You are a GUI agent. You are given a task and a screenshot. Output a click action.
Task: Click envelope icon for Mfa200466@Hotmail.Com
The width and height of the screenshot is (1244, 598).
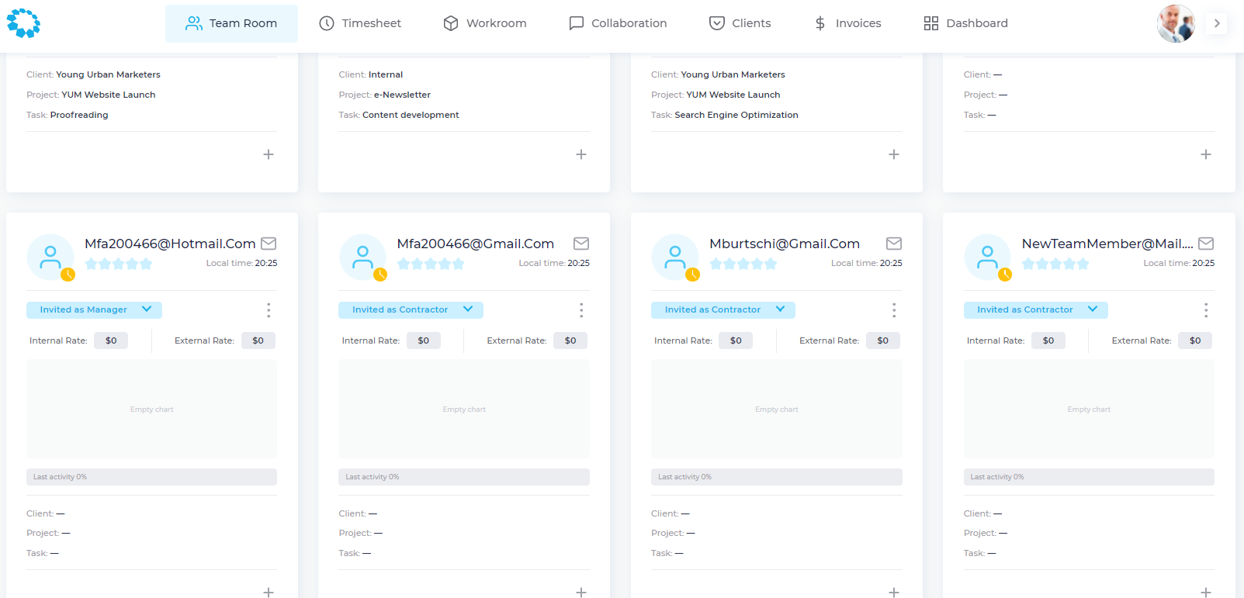269,244
